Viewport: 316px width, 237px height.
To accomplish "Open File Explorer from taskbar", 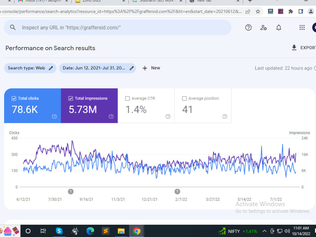I will [x=121, y=231].
